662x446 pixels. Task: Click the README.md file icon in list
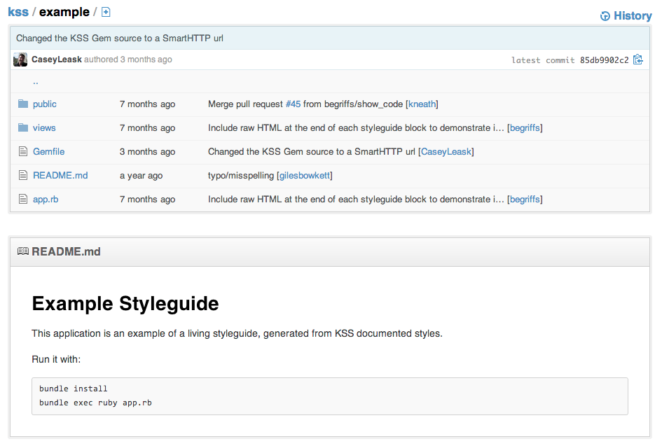click(x=23, y=176)
